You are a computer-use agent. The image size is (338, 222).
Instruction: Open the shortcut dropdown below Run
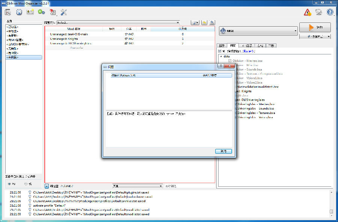pyautogui.click(x=315, y=37)
